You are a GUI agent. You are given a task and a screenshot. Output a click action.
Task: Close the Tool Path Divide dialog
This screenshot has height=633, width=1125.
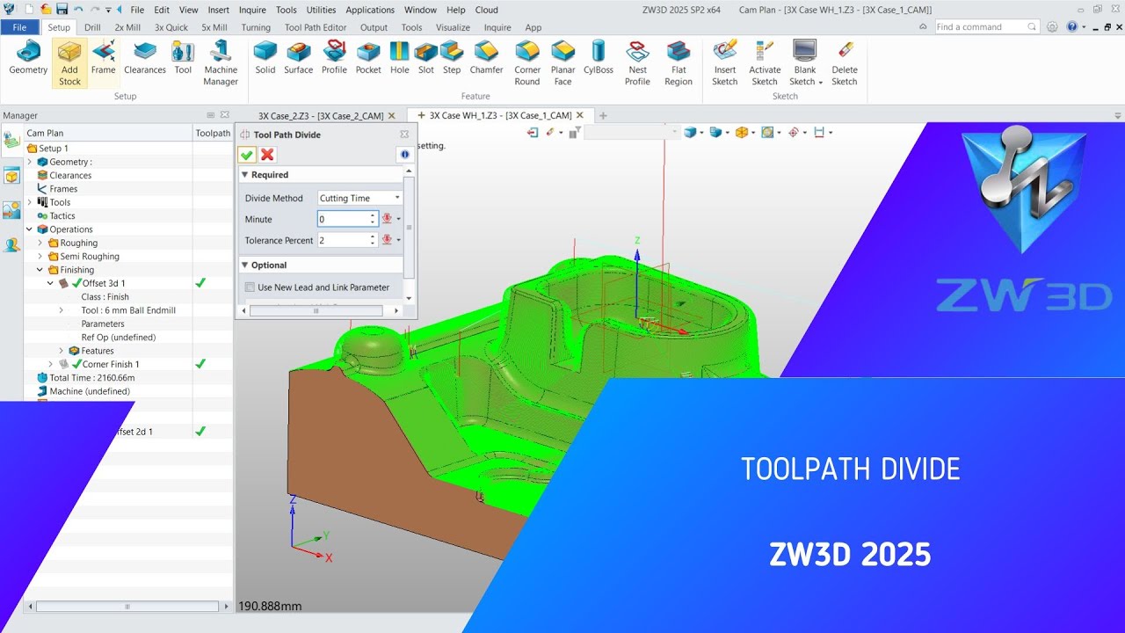click(404, 135)
